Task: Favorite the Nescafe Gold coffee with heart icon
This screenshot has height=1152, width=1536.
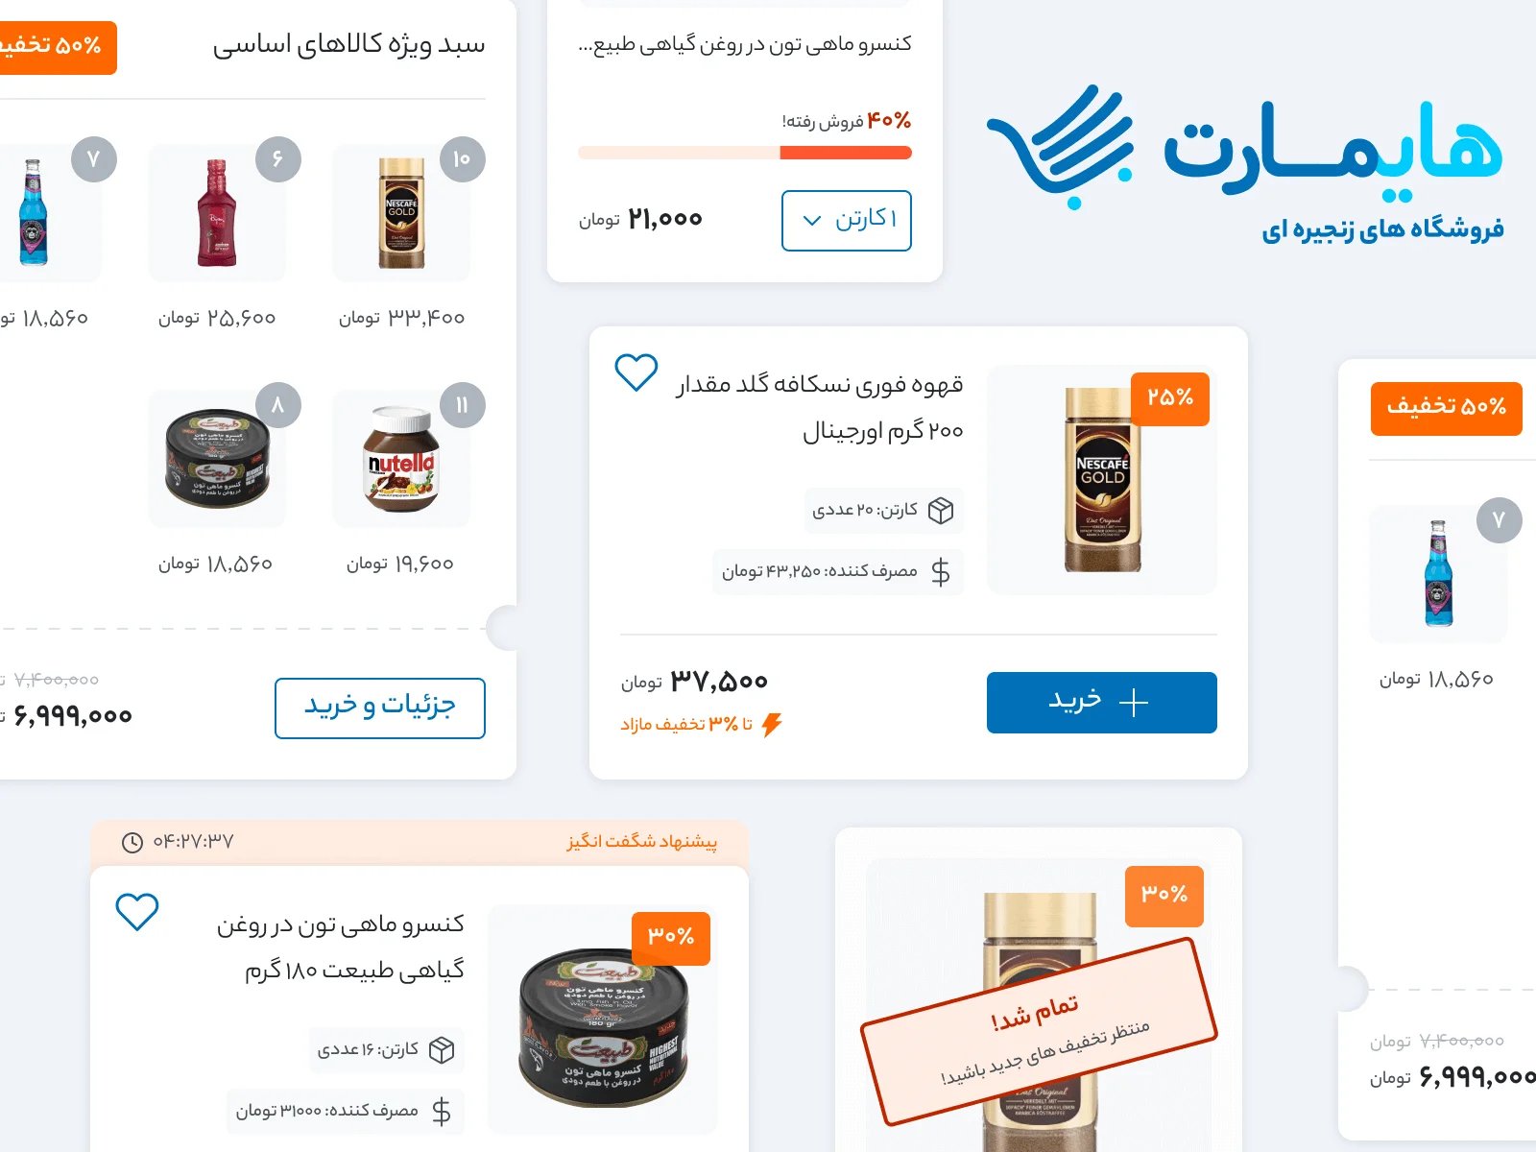Action: click(x=636, y=372)
